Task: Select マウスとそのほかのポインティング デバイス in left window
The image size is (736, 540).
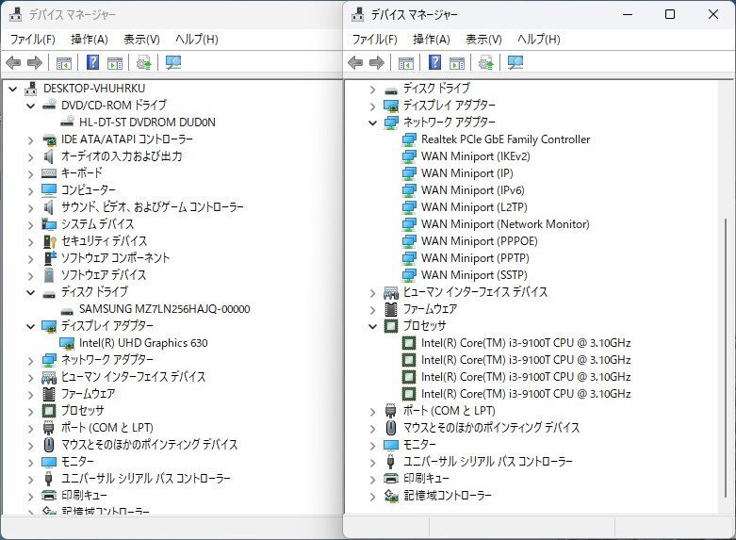Action: coord(149,445)
